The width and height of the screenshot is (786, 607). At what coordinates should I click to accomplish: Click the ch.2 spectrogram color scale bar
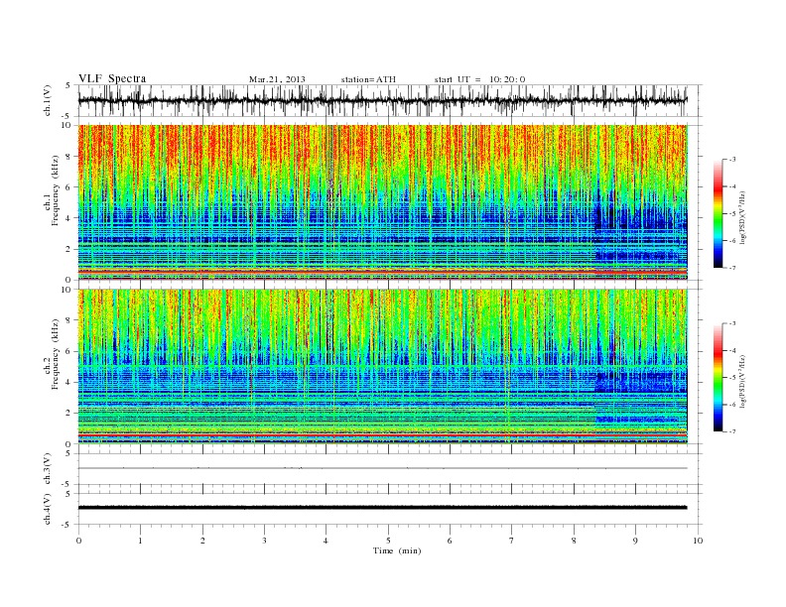pyautogui.click(x=718, y=378)
